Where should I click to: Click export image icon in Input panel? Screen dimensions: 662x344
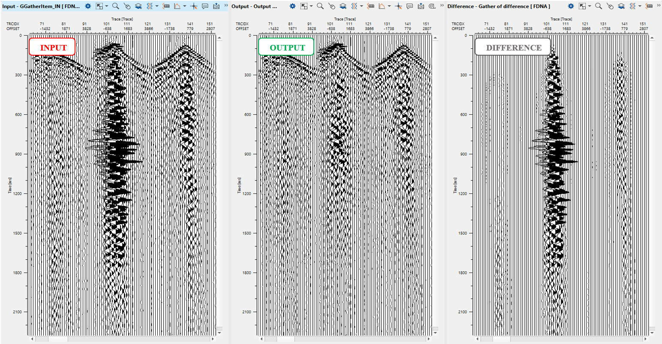point(216,6)
